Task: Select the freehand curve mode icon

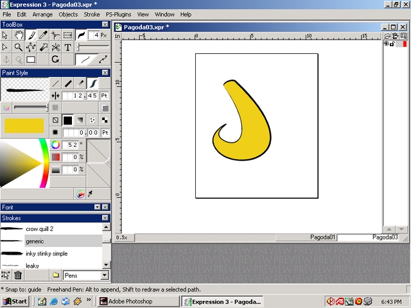Action: (x=86, y=60)
